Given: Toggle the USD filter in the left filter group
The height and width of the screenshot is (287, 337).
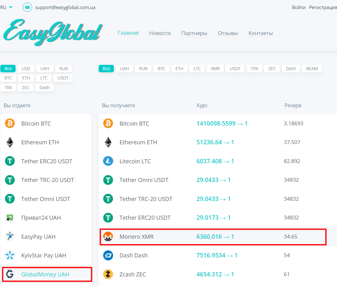Looking at the screenshot, I should pos(26,68).
